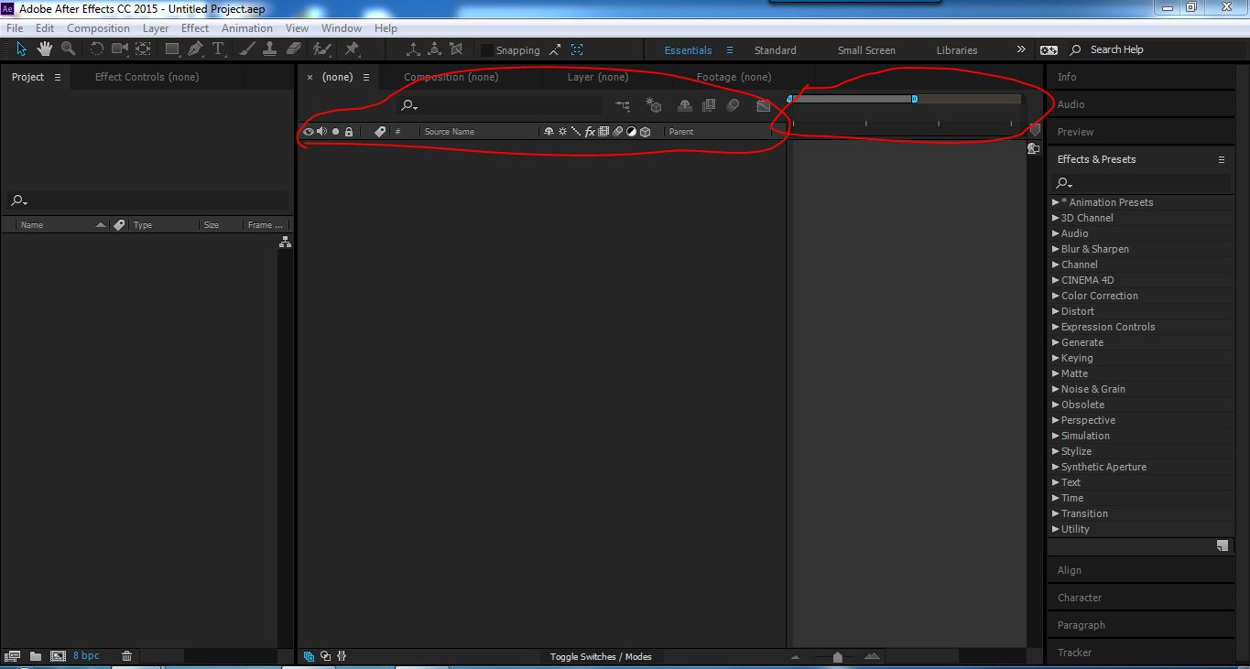Open the Character panel
This screenshot has height=669, width=1250.
tap(1080, 598)
